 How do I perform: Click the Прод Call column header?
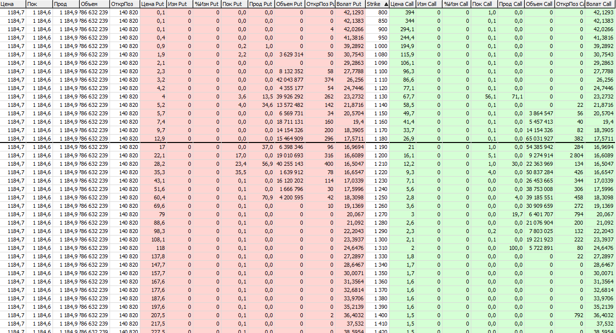(x=511, y=4)
